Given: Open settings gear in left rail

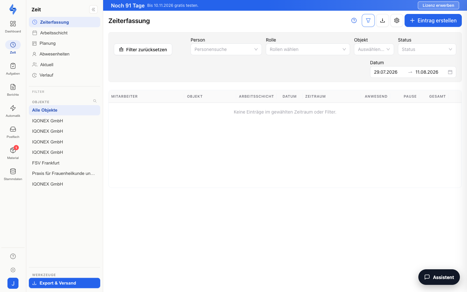Looking at the screenshot, I should point(13,270).
